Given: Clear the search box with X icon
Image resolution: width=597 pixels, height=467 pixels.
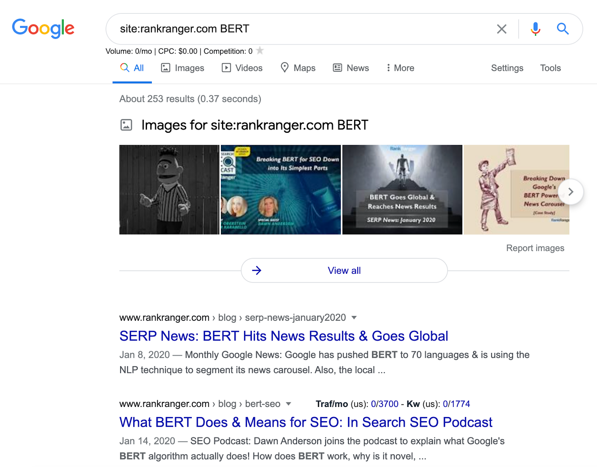Looking at the screenshot, I should (501, 29).
